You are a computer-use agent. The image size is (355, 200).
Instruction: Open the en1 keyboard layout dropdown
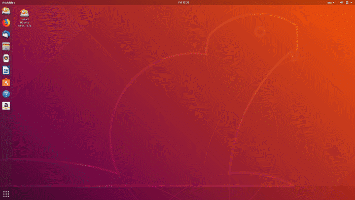pyautogui.click(x=331, y=3)
